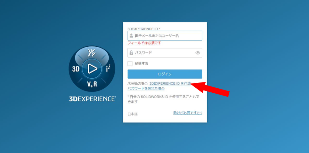
Task: Click the padlock icon in the password field
Action: (131, 53)
